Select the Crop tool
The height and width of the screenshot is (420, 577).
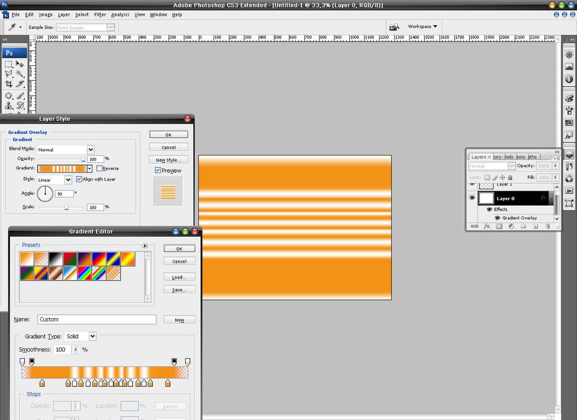click(8, 84)
